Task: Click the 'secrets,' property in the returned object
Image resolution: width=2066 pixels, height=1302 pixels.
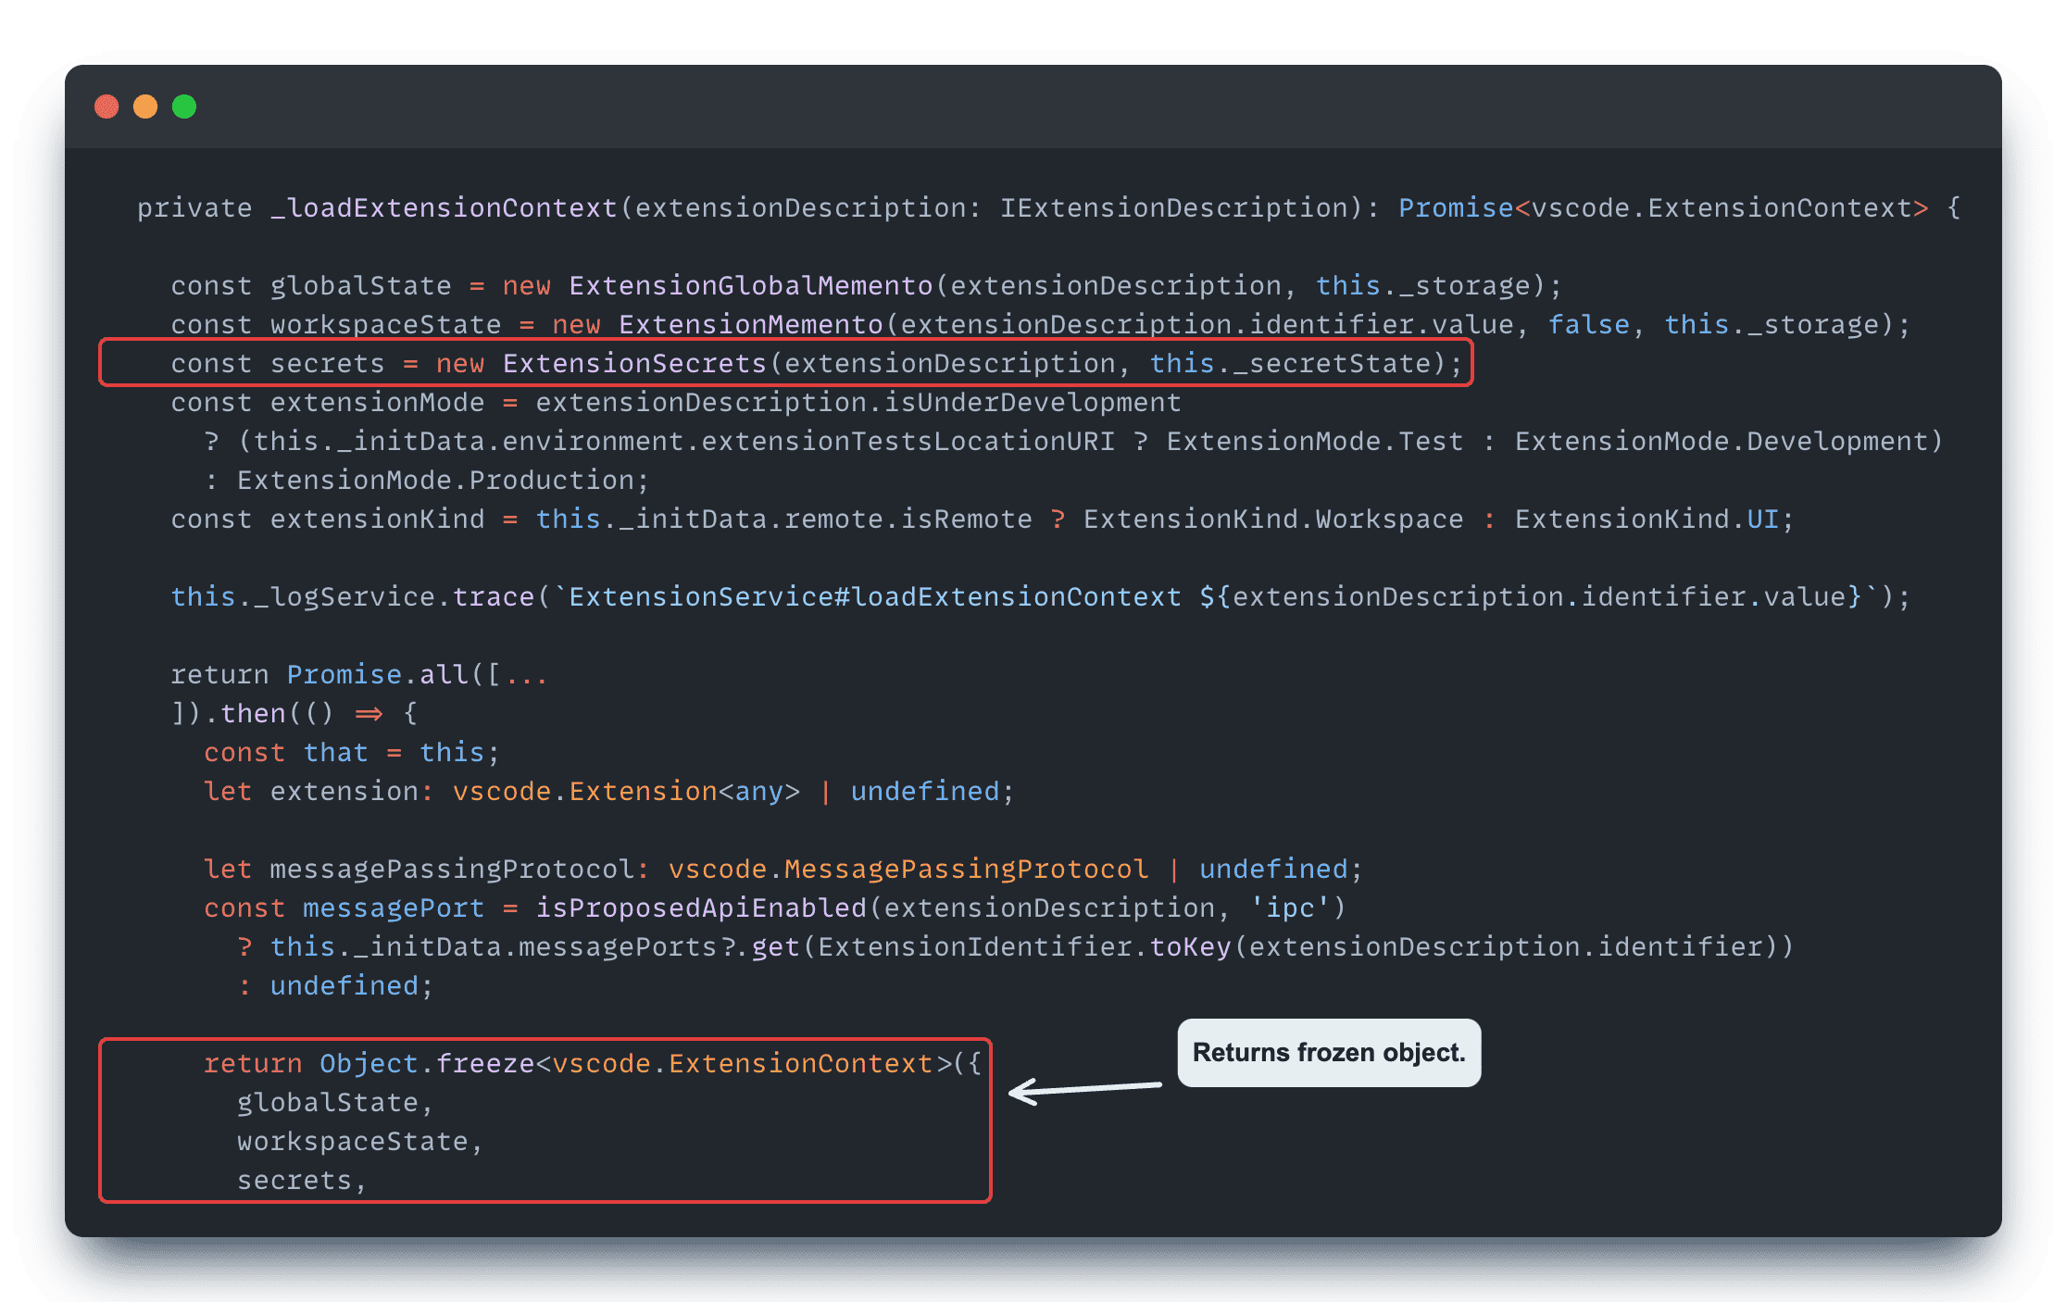Action: point(301,1181)
